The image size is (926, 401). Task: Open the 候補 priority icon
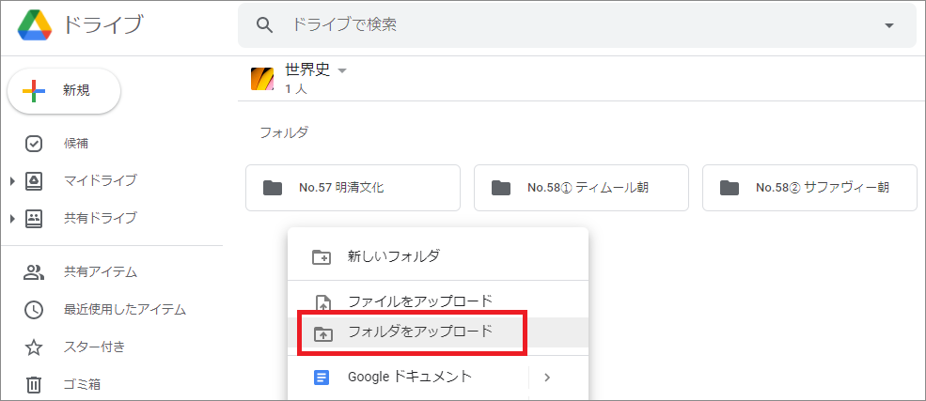pyautogui.click(x=34, y=144)
